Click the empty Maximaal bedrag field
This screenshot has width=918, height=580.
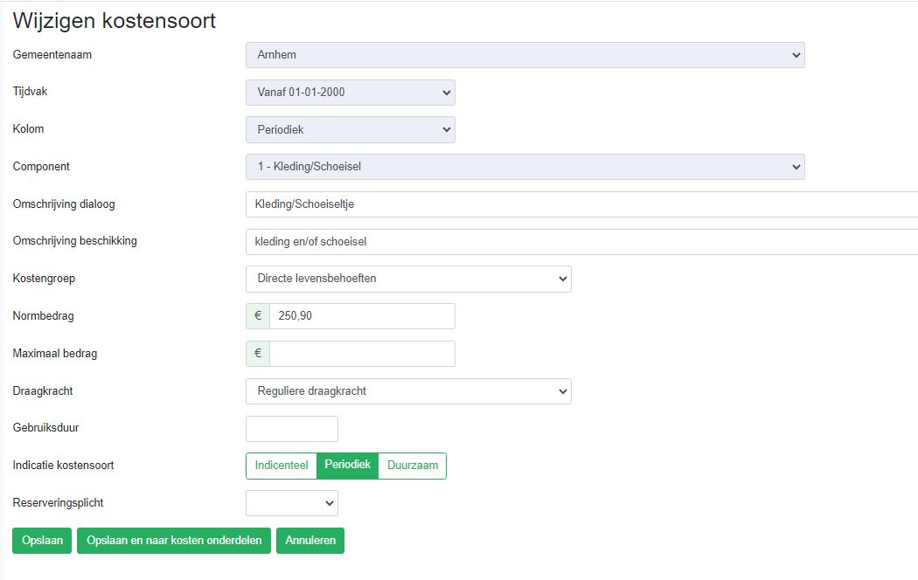coord(362,354)
